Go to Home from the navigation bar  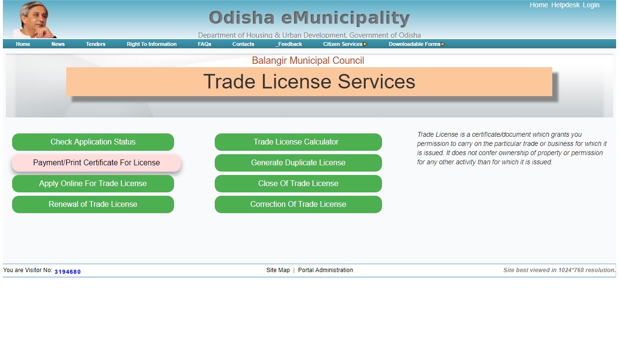point(23,44)
